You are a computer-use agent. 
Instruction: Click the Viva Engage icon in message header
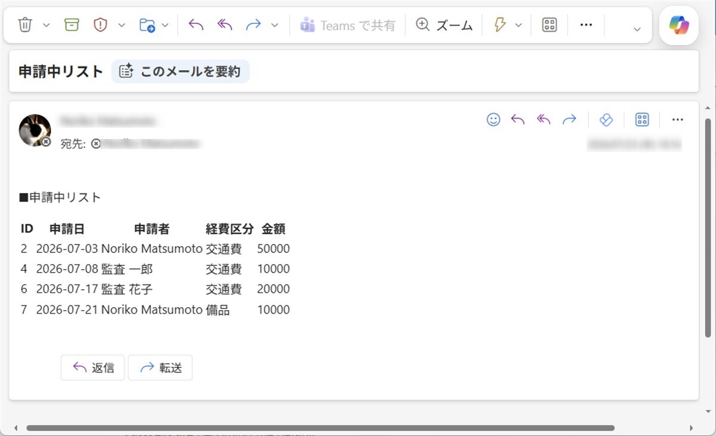click(x=606, y=119)
